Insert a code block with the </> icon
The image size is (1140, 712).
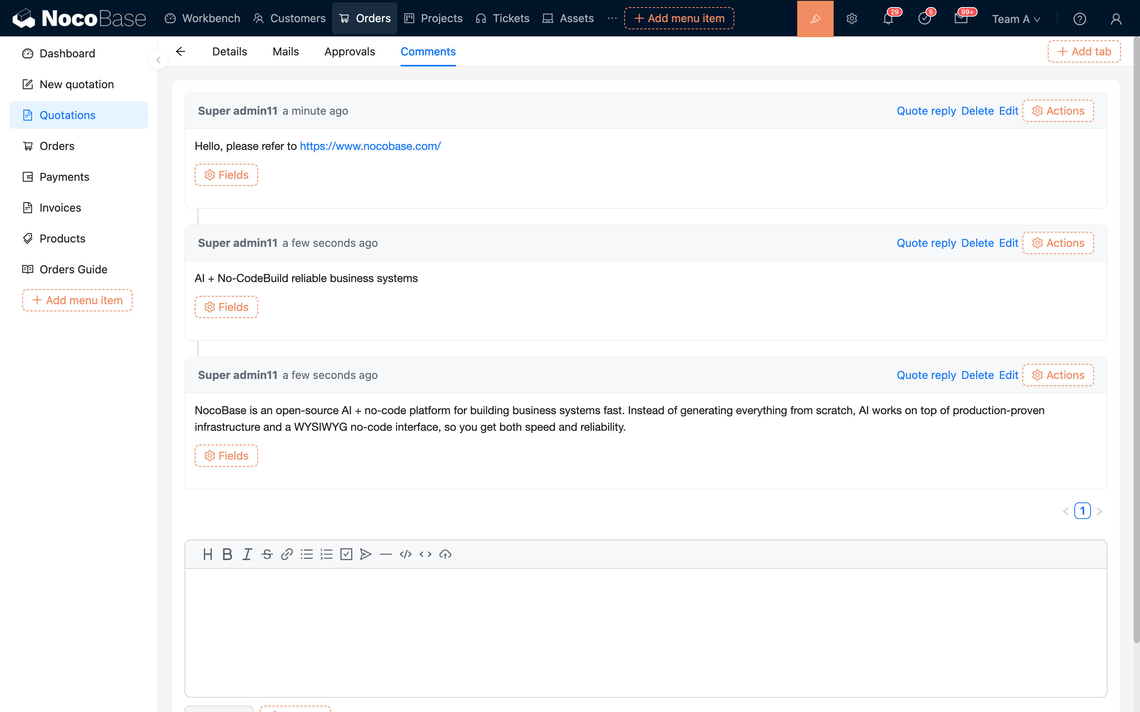(x=406, y=554)
